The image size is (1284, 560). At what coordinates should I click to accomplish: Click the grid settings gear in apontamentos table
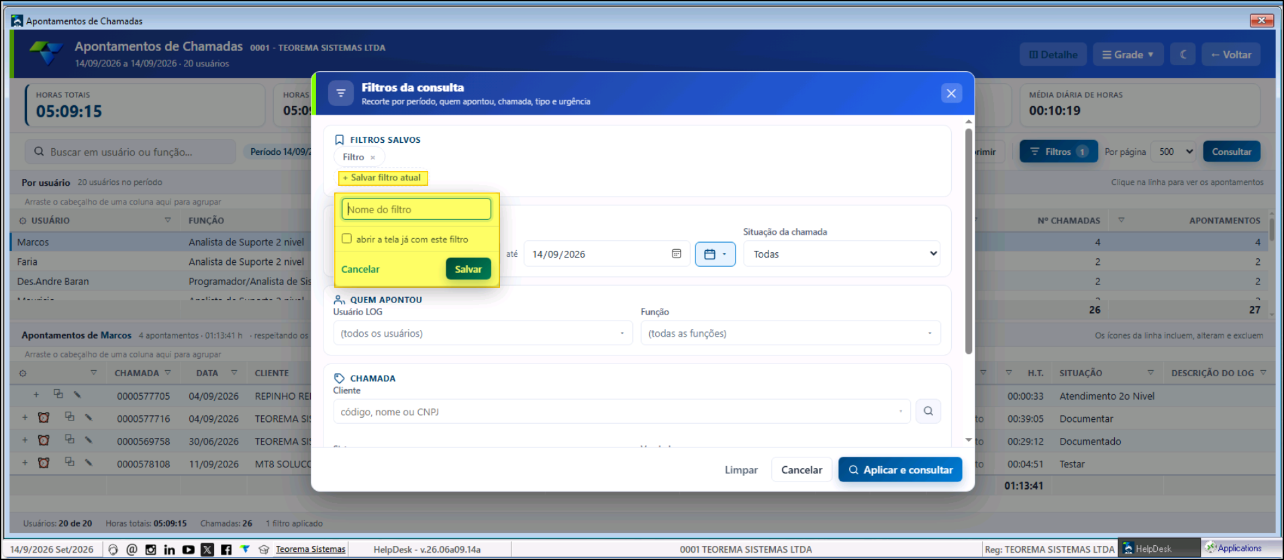[23, 373]
